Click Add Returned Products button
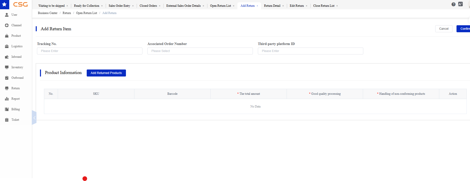Viewport: 470px width, 181px height. [x=106, y=73]
